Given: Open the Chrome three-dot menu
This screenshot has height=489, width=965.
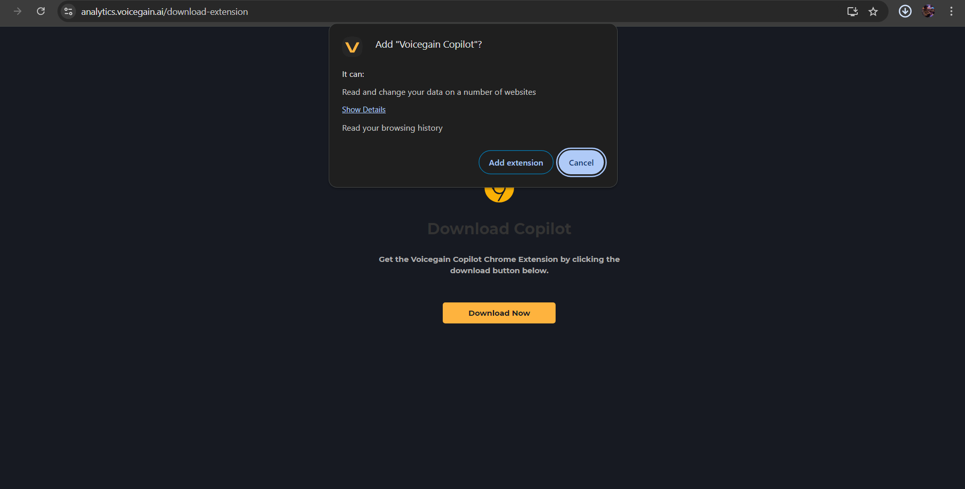Looking at the screenshot, I should click(x=951, y=11).
